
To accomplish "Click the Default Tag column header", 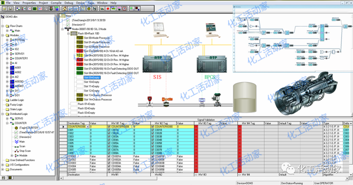I will click(x=289, y=123).
